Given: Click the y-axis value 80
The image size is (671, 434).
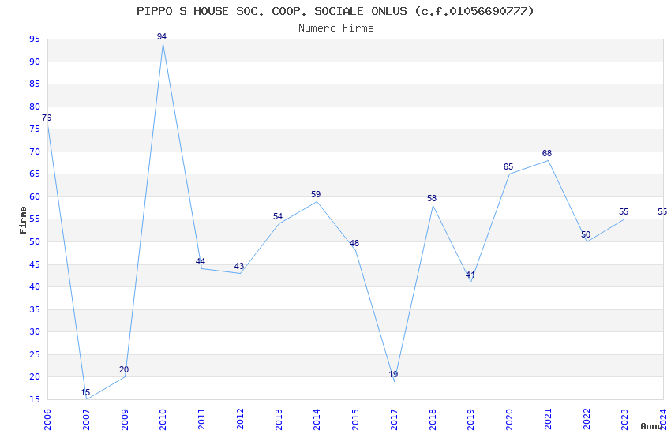Looking at the screenshot, I should click(35, 107).
